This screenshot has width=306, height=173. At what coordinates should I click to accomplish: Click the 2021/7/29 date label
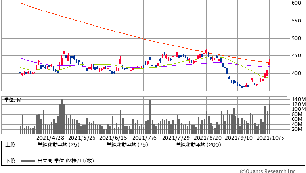pos(176,138)
